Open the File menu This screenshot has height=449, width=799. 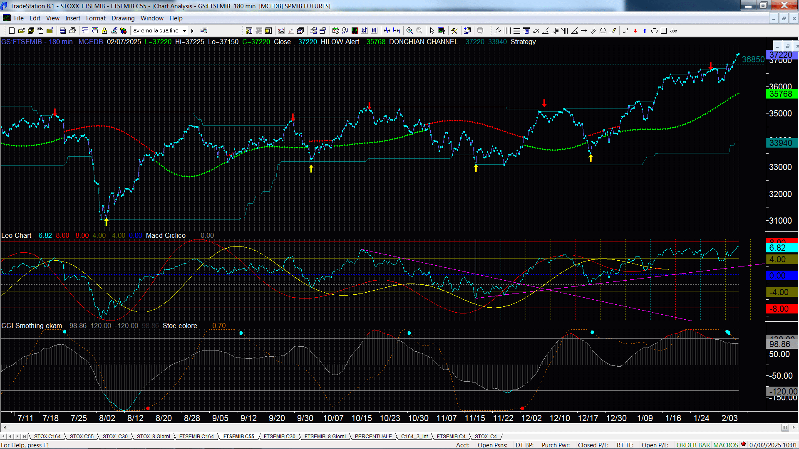tap(19, 18)
